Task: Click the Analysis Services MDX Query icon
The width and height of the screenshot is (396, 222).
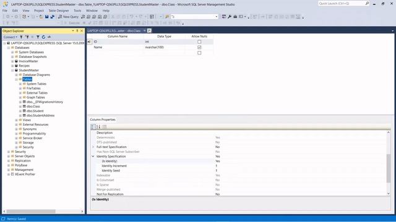Action: 88,17
